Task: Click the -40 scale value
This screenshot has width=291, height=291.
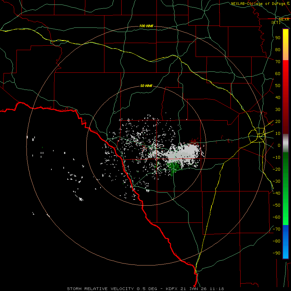Action: point(276,193)
